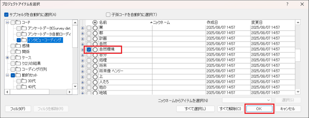Select the インタビューコーディング folder

[x=45, y=40]
